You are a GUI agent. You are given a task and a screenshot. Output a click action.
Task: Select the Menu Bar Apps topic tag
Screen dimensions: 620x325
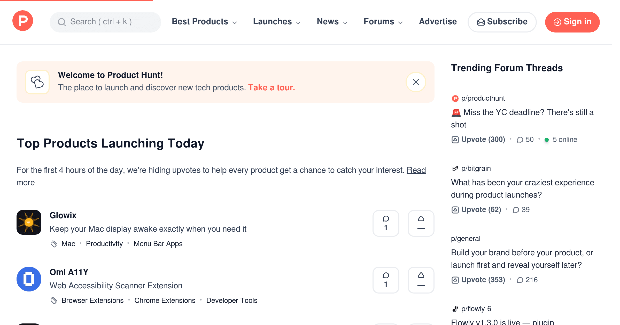[158, 244]
